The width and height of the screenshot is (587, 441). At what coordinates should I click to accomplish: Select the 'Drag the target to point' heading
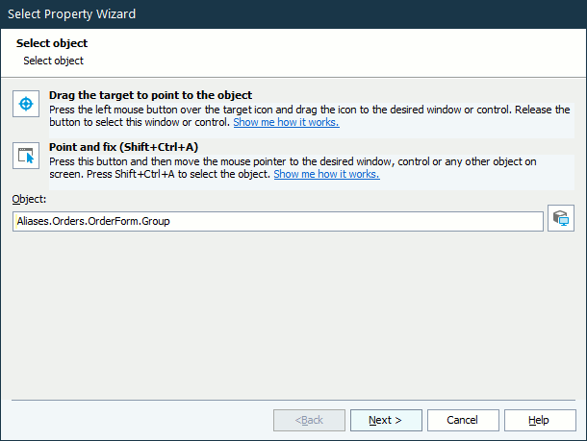click(150, 95)
